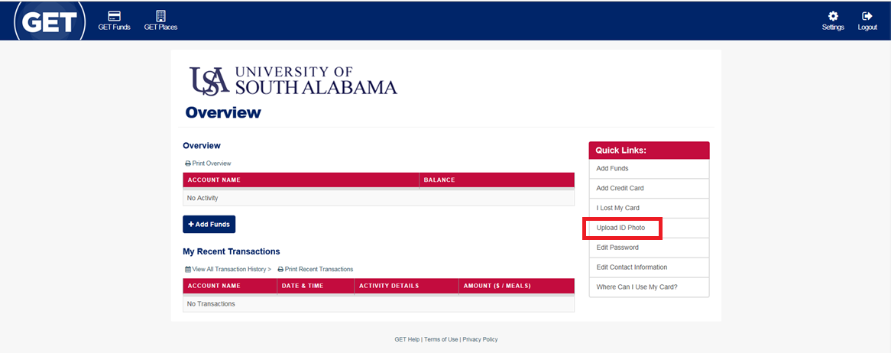Click the No Transactions row
891x353 pixels.
pos(378,304)
